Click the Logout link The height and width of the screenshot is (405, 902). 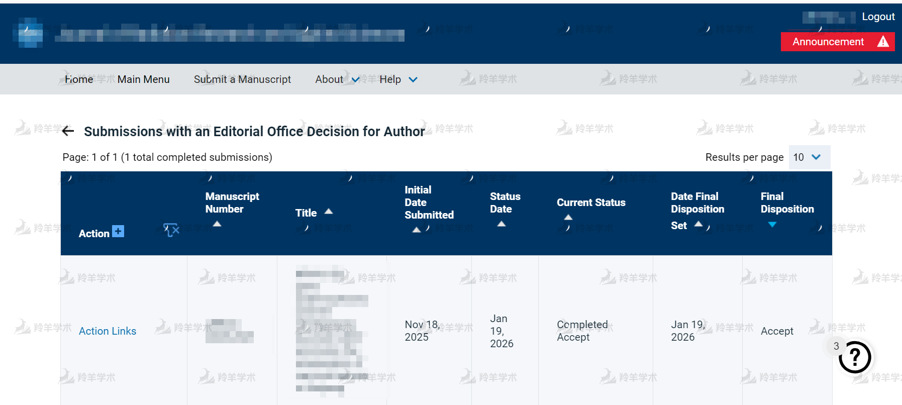tap(878, 17)
